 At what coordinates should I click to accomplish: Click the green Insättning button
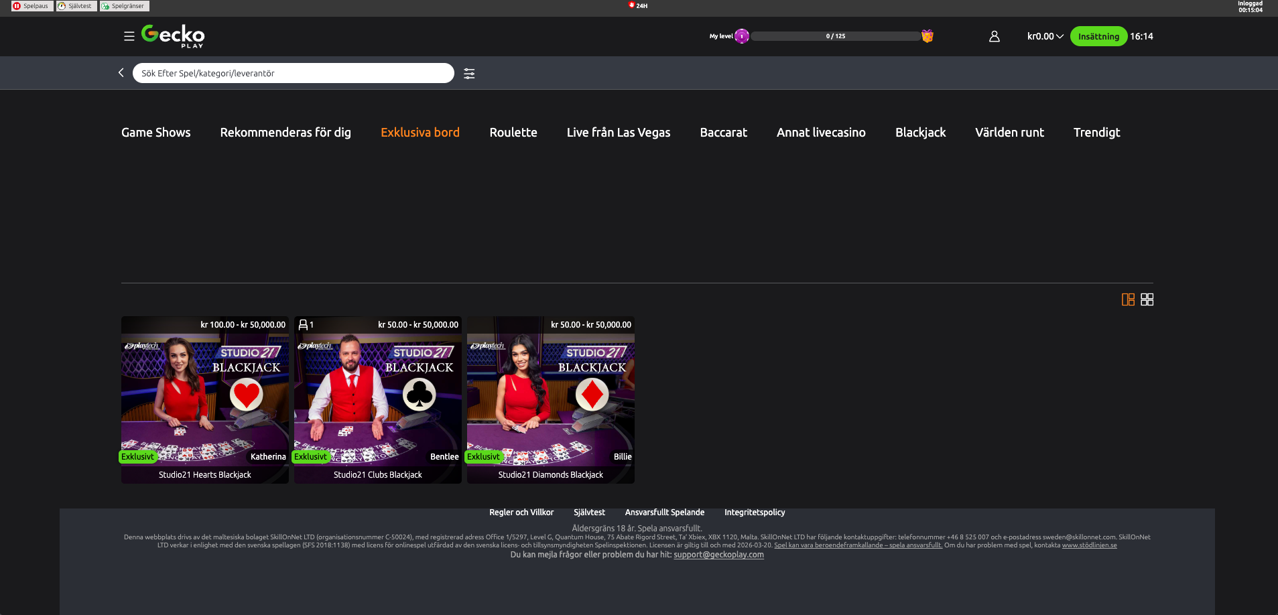click(1098, 37)
